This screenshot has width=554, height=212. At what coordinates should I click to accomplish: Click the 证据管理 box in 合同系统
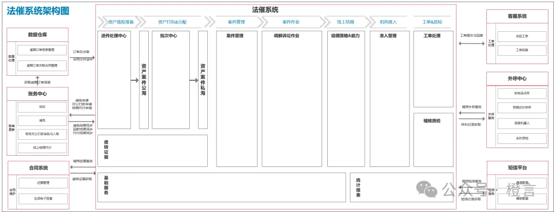pyautogui.click(x=42, y=183)
